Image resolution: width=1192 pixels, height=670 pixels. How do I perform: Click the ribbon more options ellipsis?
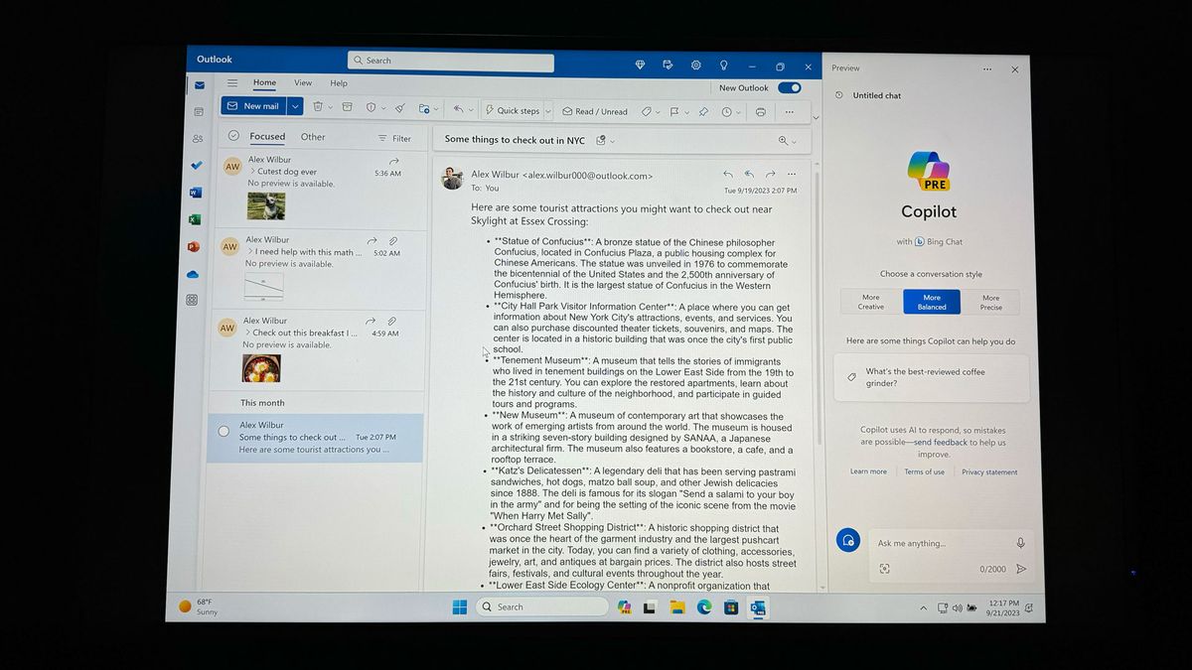[x=789, y=112]
